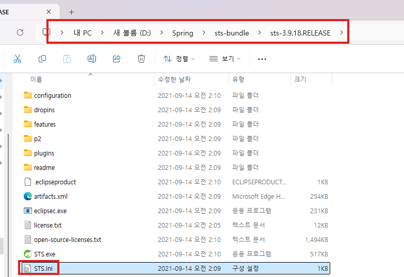Viewport: 404px width, 277px height.
Task: Click the 1,494KB size value
Action: [x=316, y=240]
